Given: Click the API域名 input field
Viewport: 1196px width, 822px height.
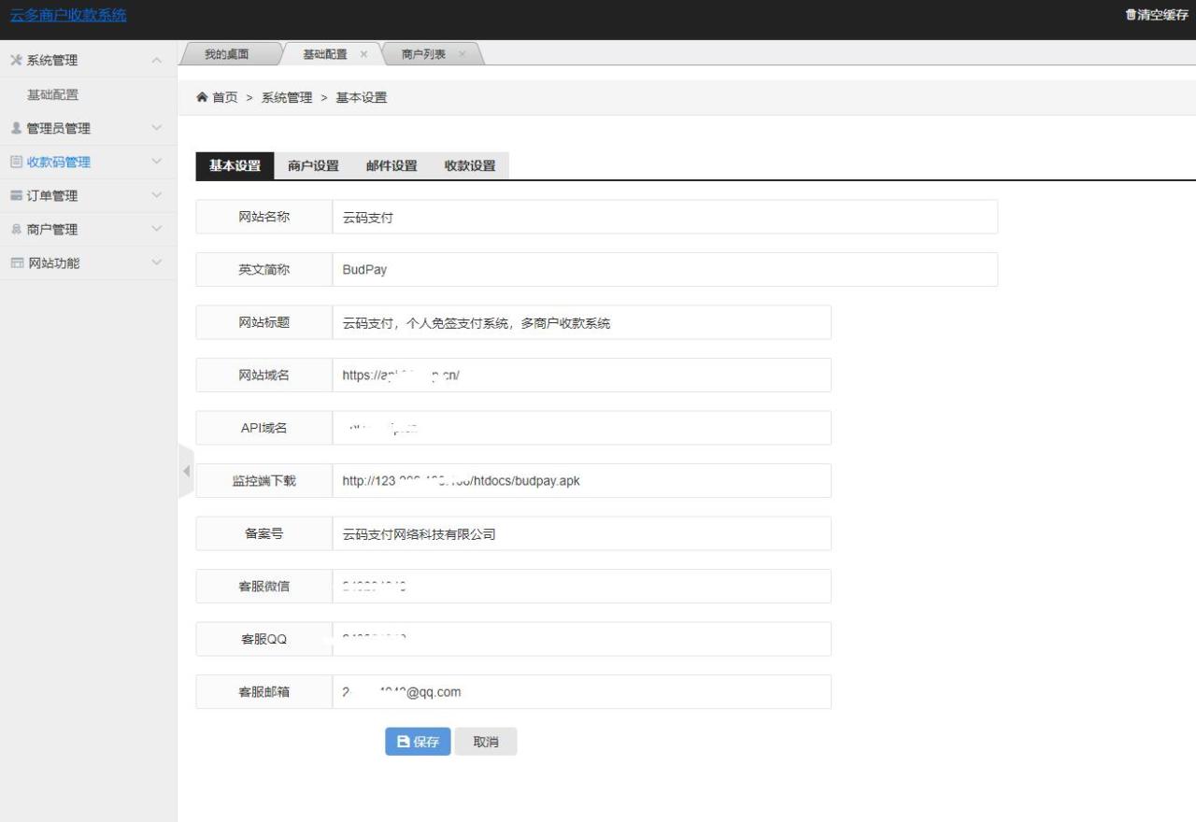Looking at the screenshot, I should point(581,428).
